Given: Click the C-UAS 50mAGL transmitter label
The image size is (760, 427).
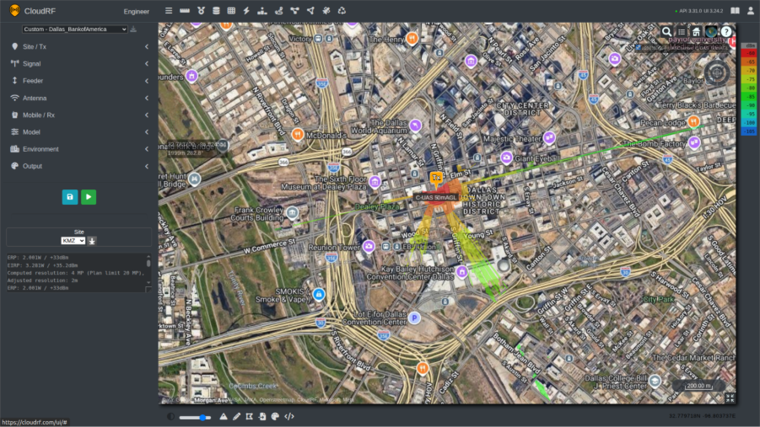Looking at the screenshot, I should click(x=435, y=197).
